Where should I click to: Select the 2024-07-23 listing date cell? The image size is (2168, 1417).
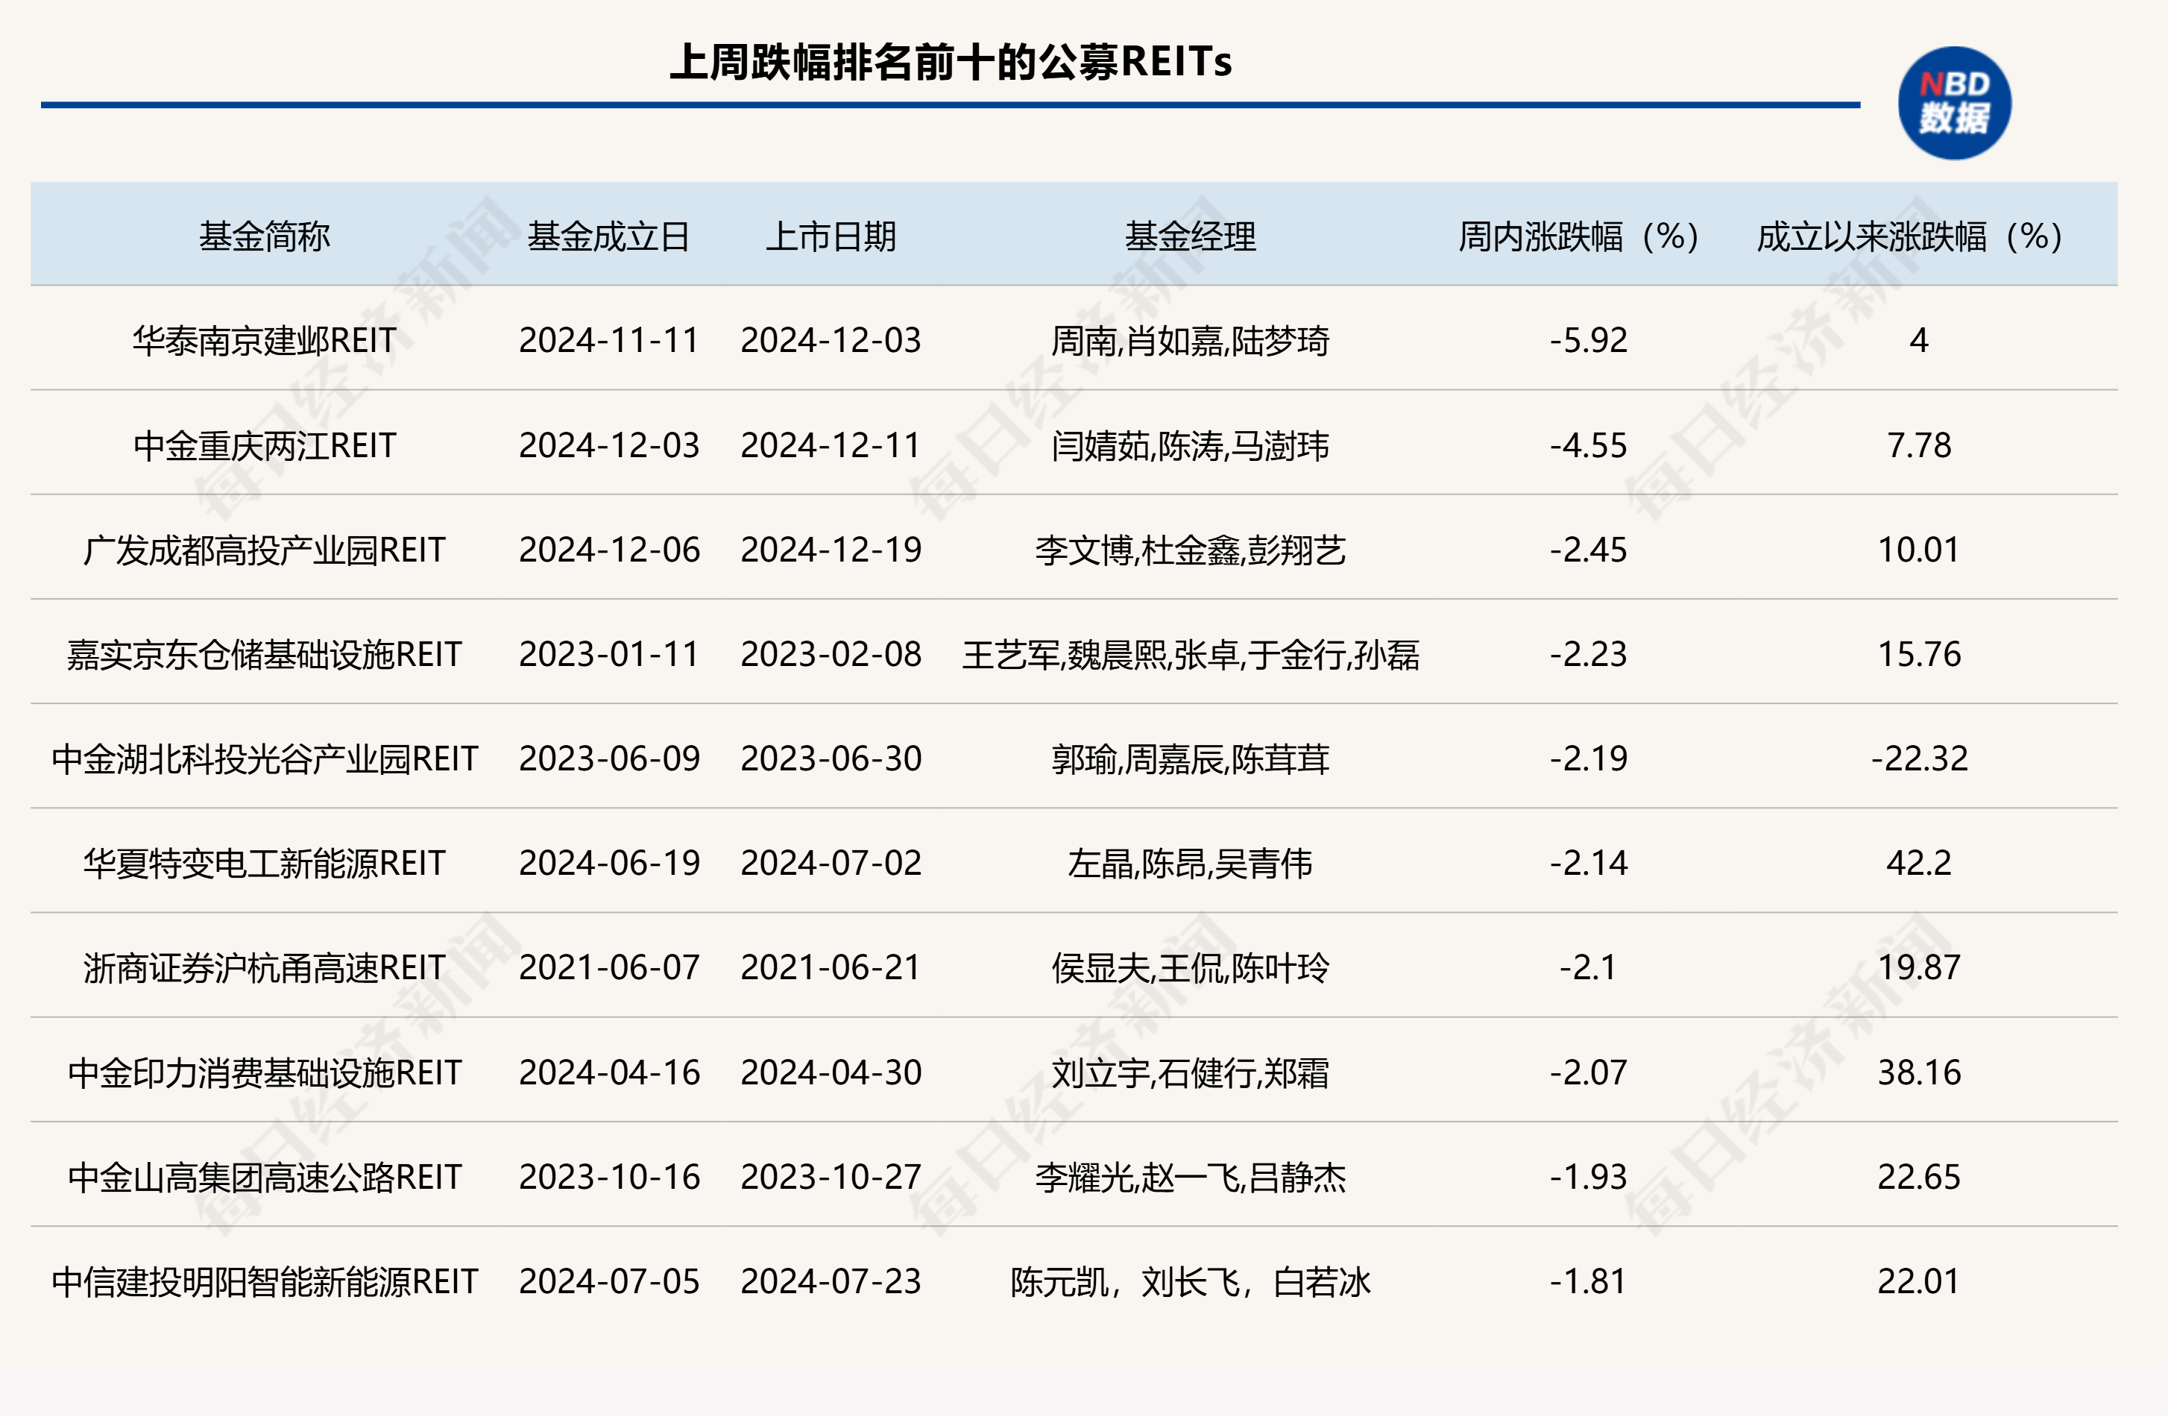point(834,1281)
